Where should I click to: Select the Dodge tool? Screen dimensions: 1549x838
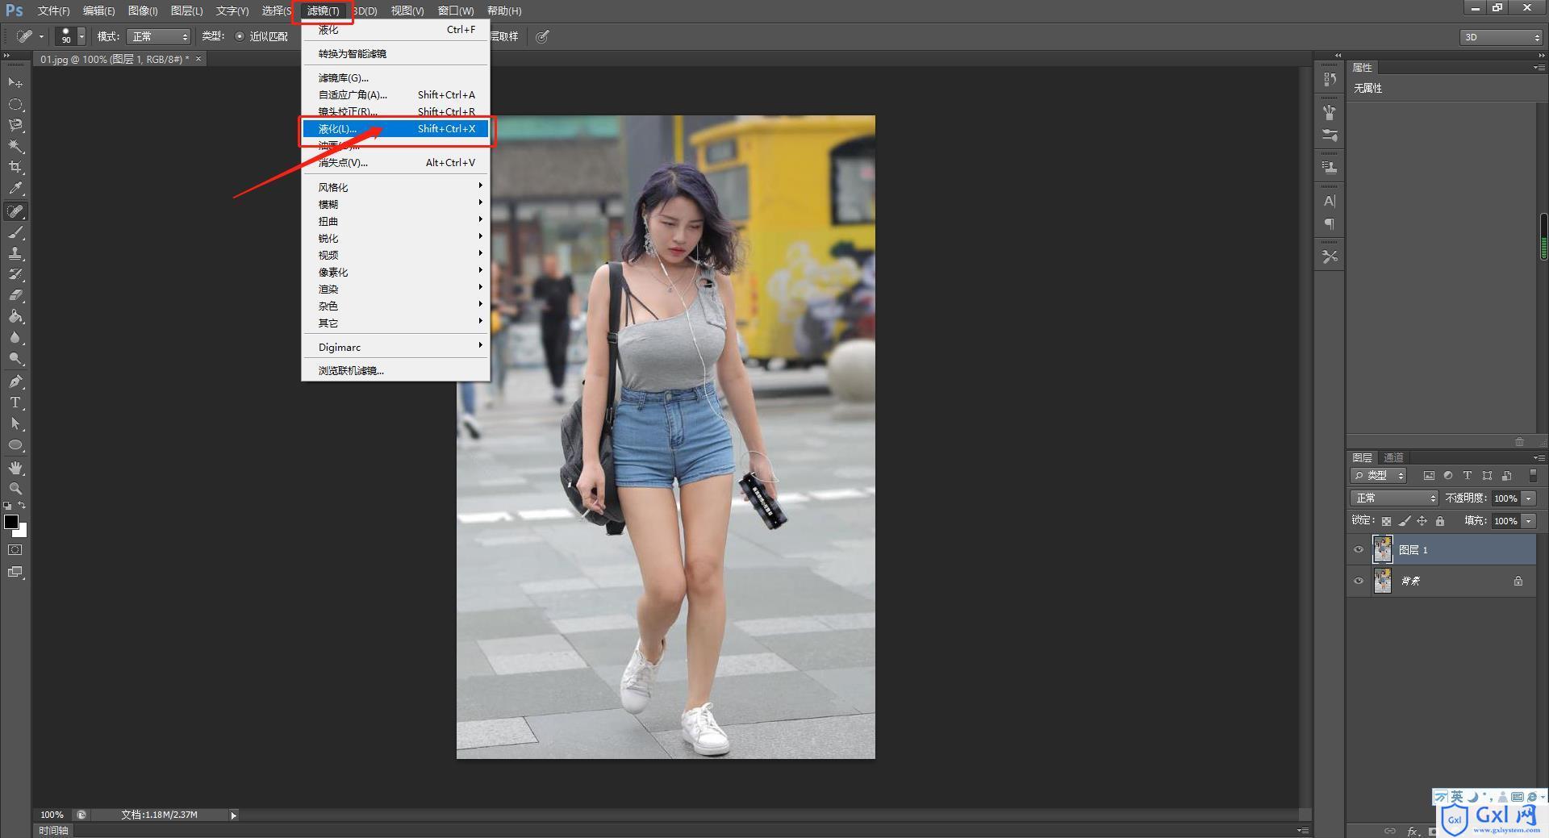pos(15,358)
